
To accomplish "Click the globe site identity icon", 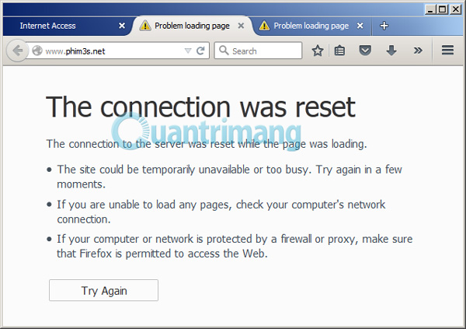I will point(37,51).
